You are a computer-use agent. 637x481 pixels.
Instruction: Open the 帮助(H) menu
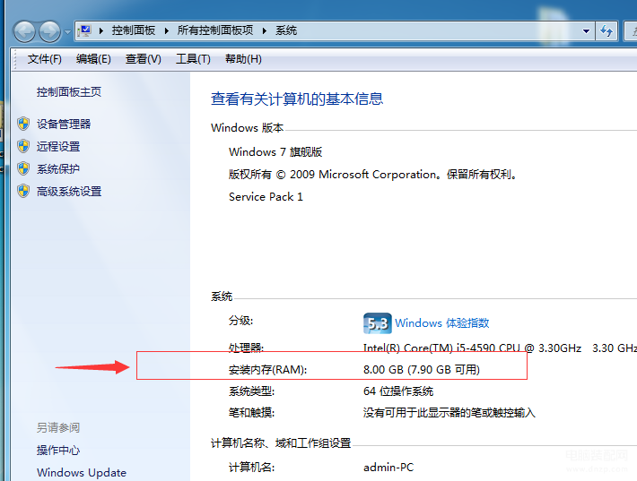tap(243, 59)
